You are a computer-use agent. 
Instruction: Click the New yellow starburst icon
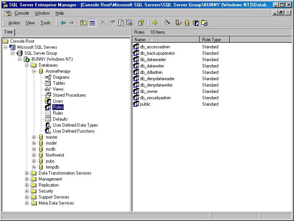[x=155, y=23]
